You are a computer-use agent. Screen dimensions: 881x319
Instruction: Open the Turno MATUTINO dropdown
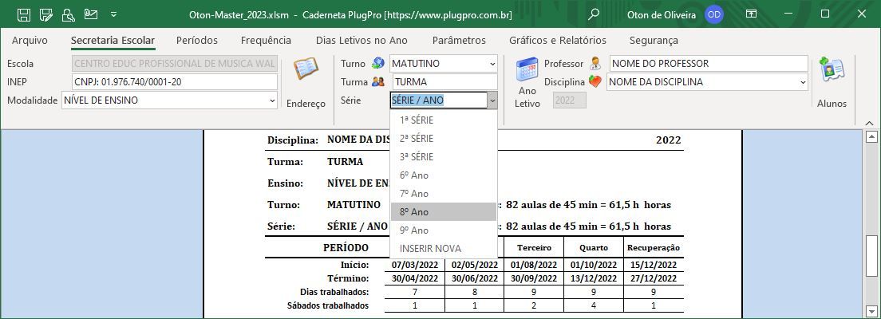pyautogui.click(x=491, y=64)
